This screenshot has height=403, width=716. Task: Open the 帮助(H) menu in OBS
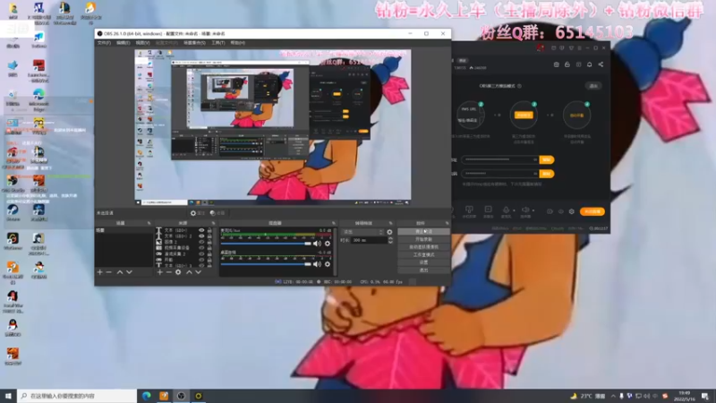click(x=237, y=42)
